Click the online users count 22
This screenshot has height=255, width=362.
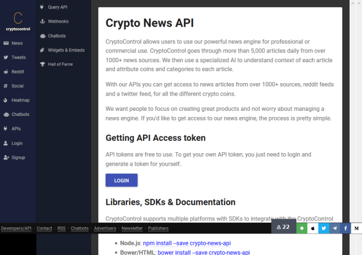pos(283,227)
